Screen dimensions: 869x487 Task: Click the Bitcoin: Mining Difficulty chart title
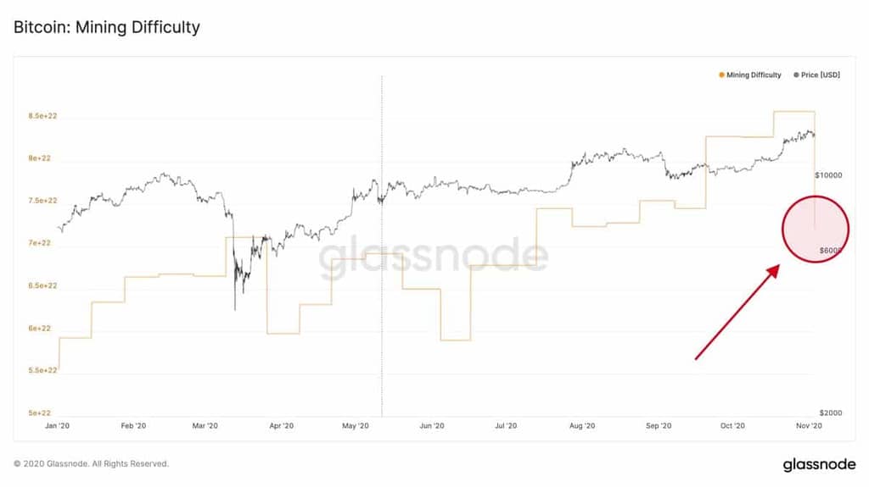[x=107, y=27]
